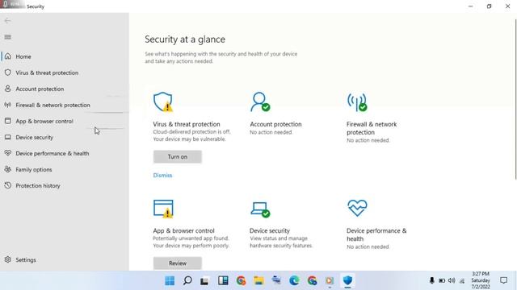Open the hamburger navigation menu
This screenshot has height=290, width=517.
(x=7, y=37)
